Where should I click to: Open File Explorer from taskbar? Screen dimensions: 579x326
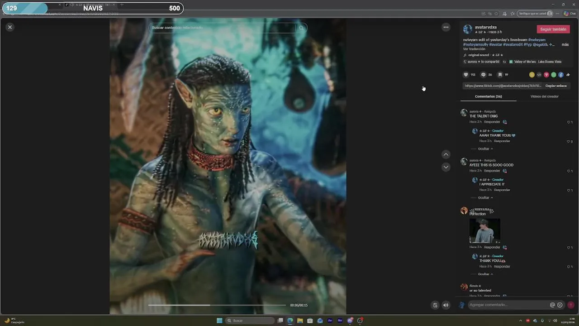coord(300,321)
